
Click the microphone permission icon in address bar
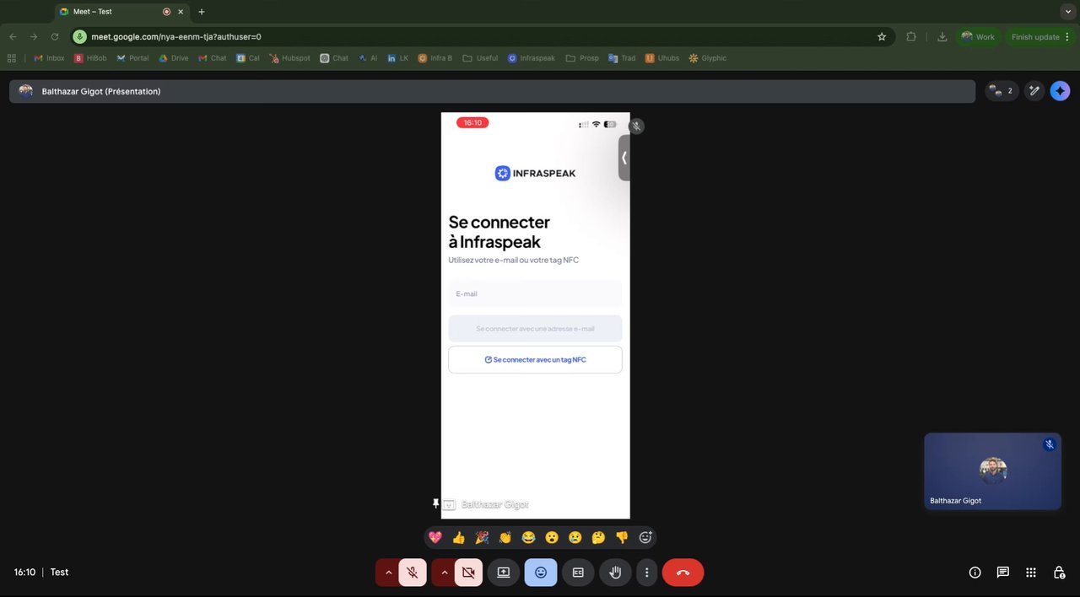click(80, 37)
